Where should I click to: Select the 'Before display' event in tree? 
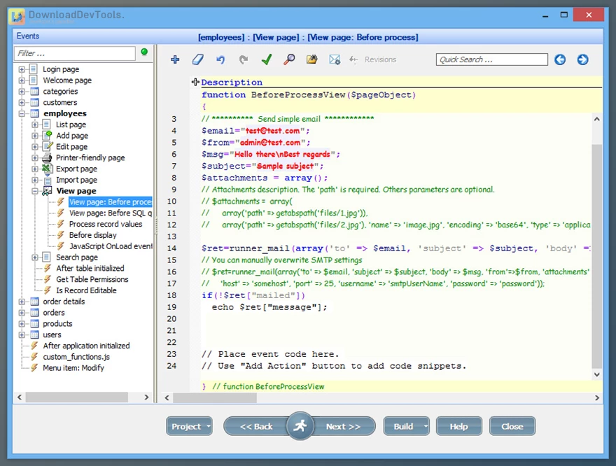click(x=92, y=235)
